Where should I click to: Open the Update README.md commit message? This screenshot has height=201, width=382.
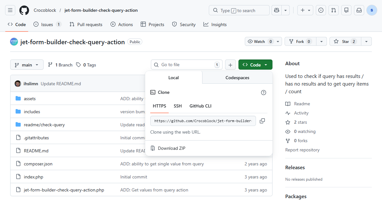pos(61,84)
